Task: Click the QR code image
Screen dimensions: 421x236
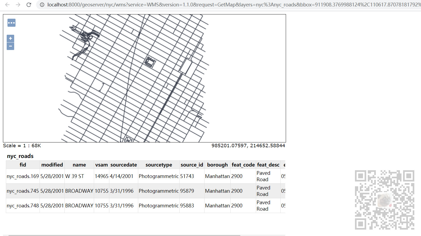Action: 385,200
